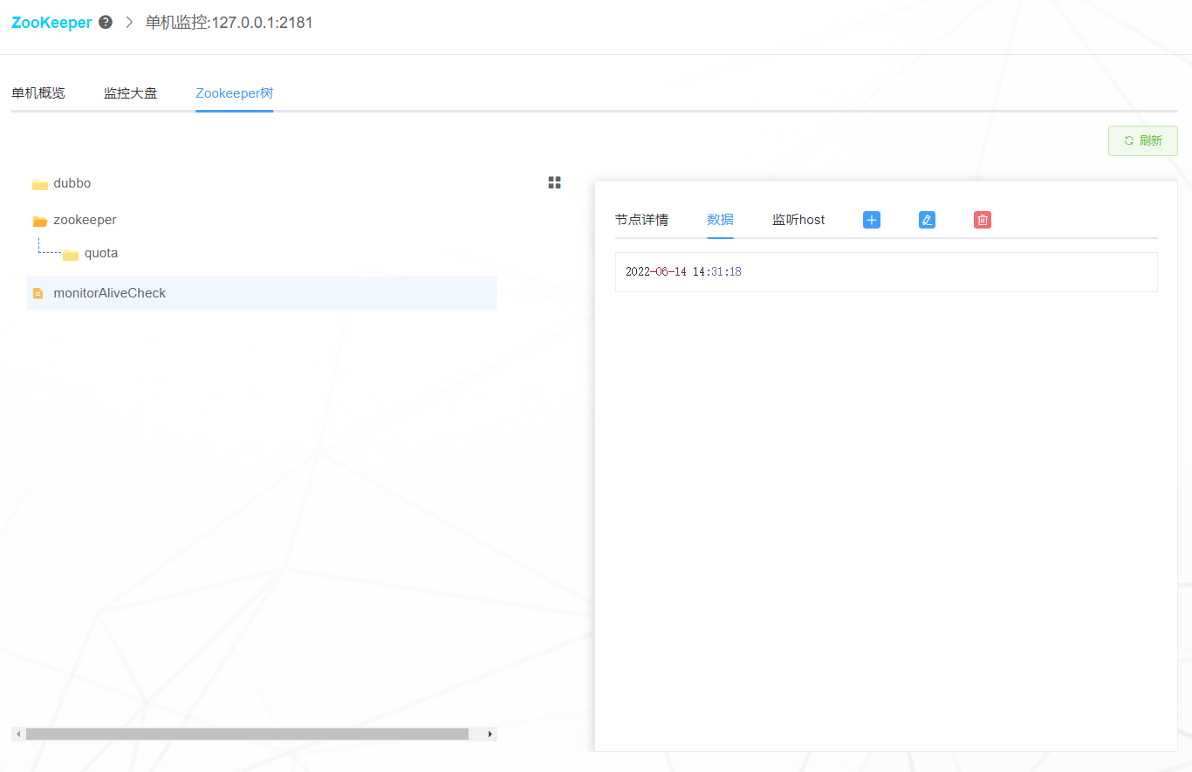Click the horizontal scrollbar right arrow
The image size is (1192, 772).
click(x=490, y=734)
